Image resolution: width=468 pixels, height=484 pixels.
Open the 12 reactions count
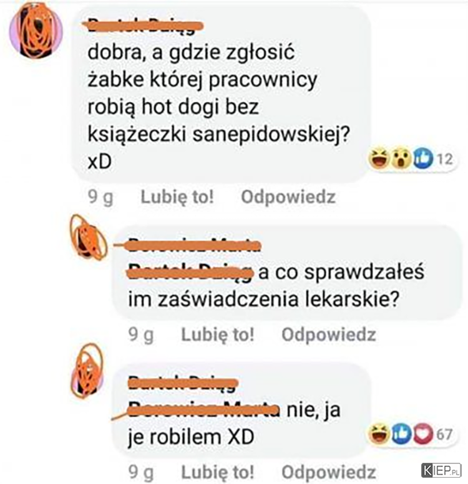tap(445, 159)
